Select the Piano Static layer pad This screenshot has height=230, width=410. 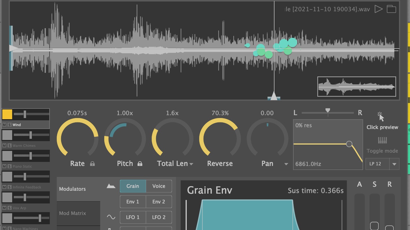pyautogui.click(x=7, y=156)
